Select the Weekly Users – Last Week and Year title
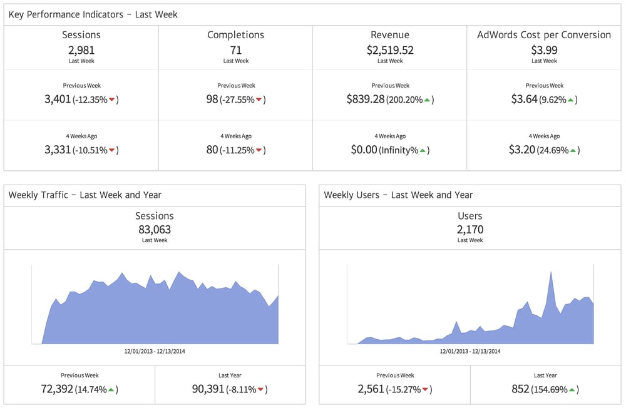This screenshot has height=408, width=626. 398,195
